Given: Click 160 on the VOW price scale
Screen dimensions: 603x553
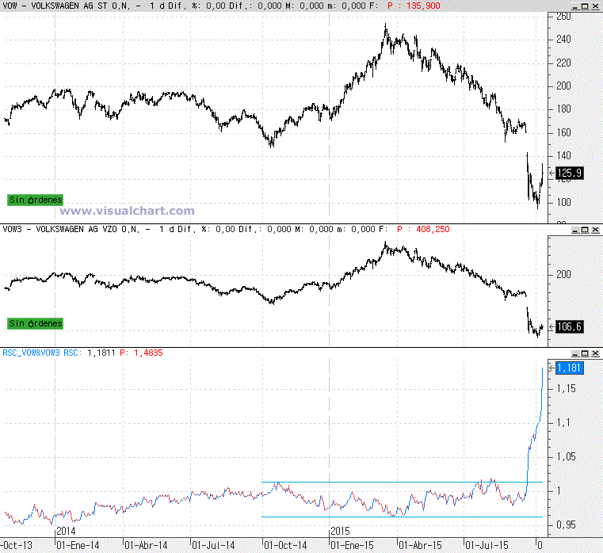Looking at the screenshot, I should tap(563, 132).
